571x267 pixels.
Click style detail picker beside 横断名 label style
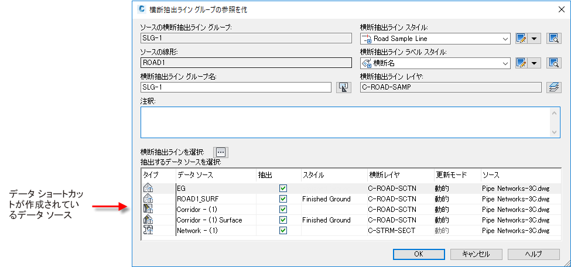(x=554, y=63)
